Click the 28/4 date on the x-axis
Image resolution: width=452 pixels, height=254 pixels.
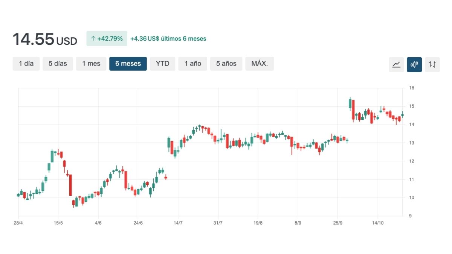tap(18, 223)
